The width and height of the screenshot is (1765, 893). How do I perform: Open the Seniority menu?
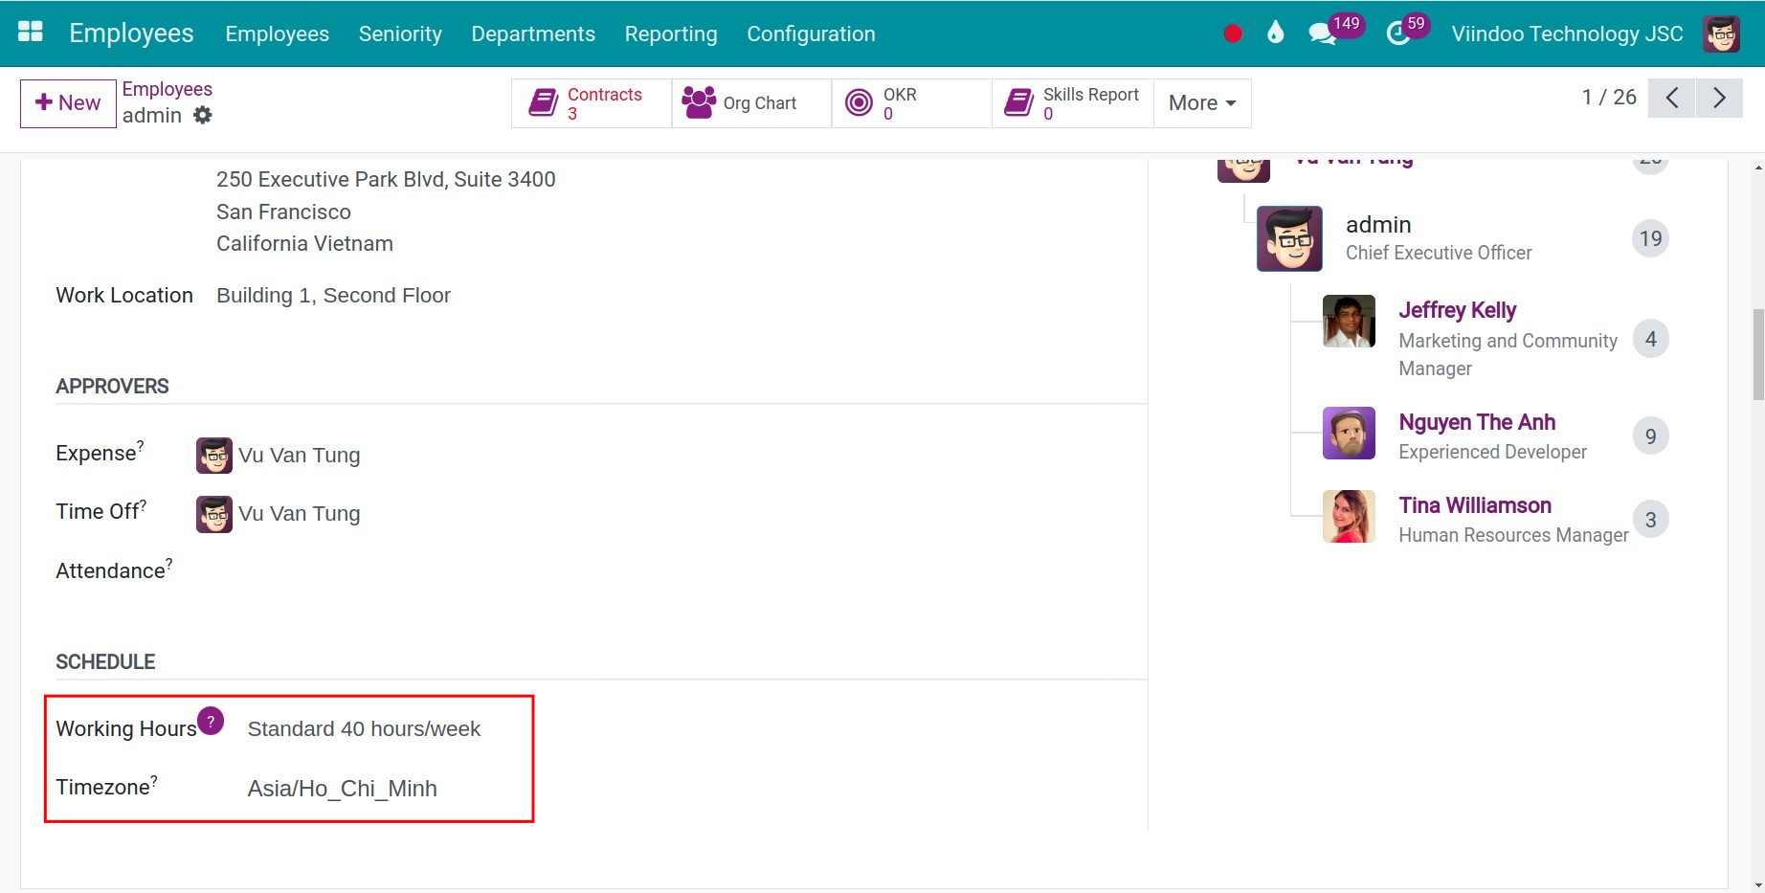click(x=400, y=33)
